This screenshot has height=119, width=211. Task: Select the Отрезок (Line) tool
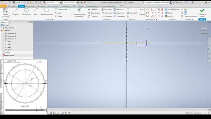(x=15, y=12)
